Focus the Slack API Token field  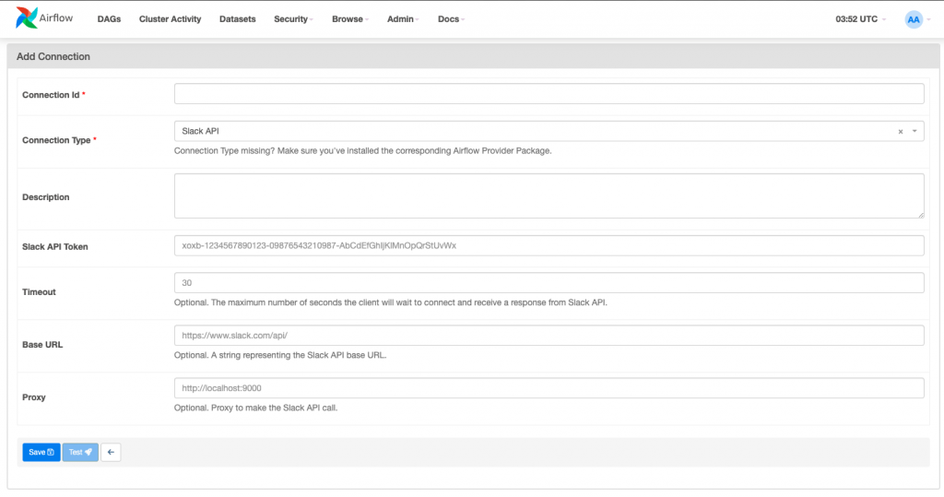click(549, 245)
